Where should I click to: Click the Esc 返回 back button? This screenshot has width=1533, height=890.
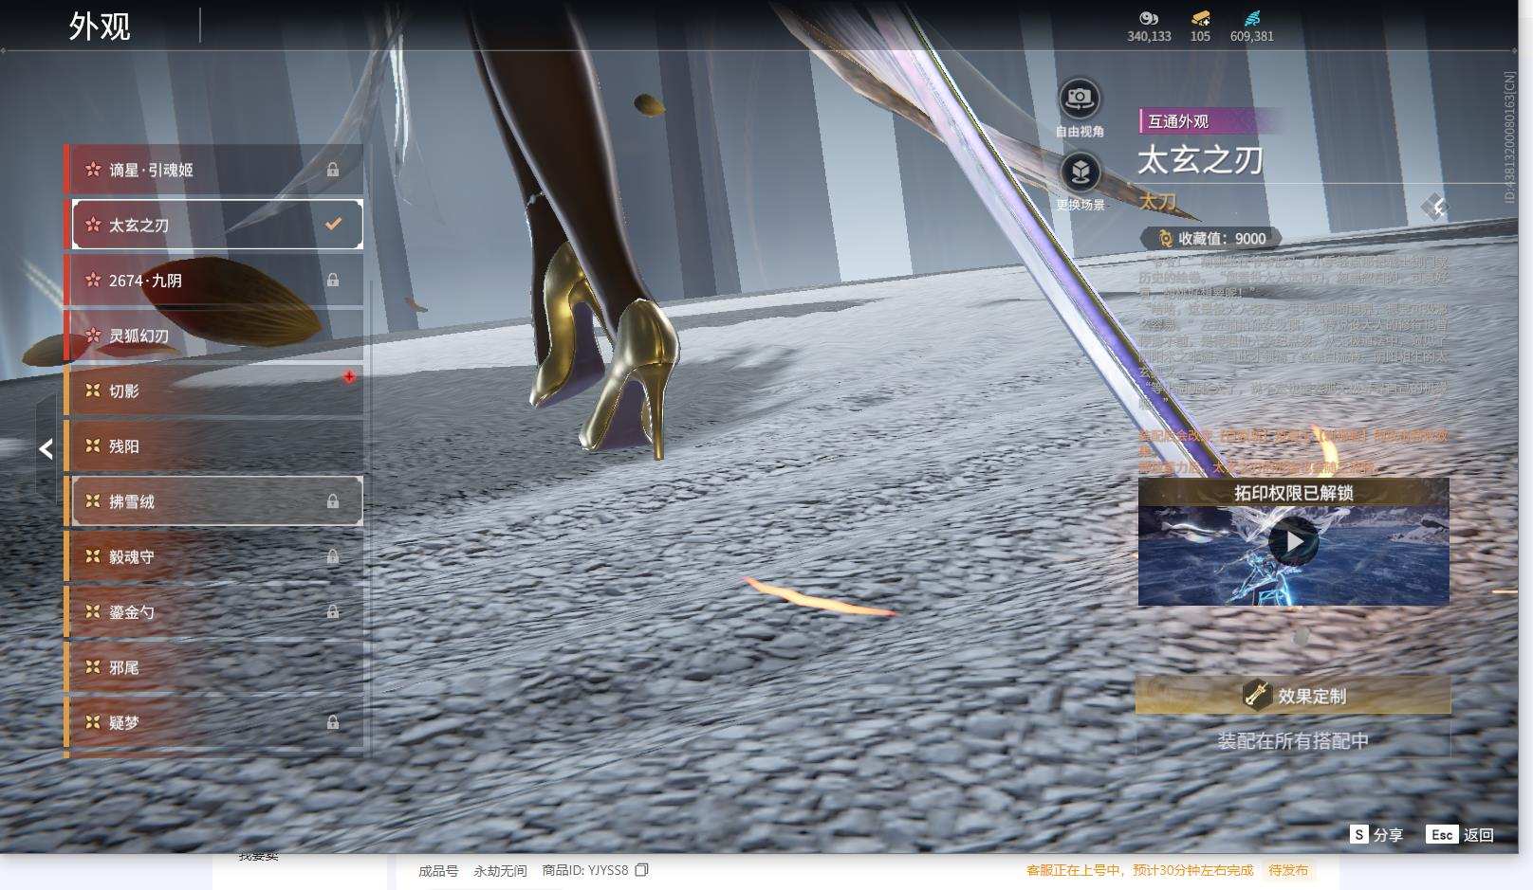(x=1460, y=834)
